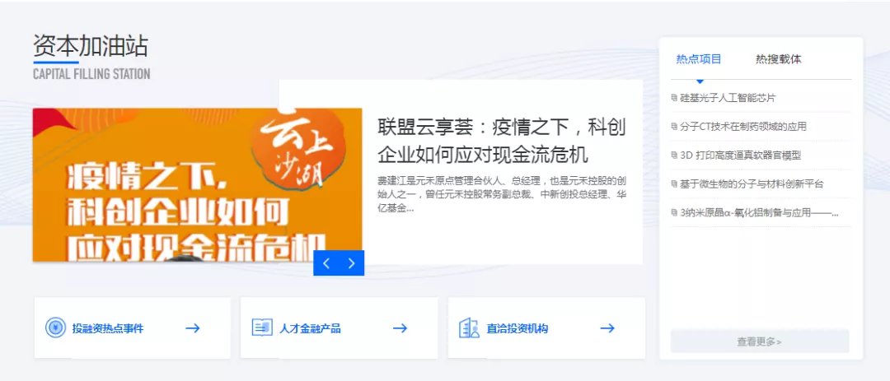Click the open book icon beside 人才金融产品

point(262,328)
